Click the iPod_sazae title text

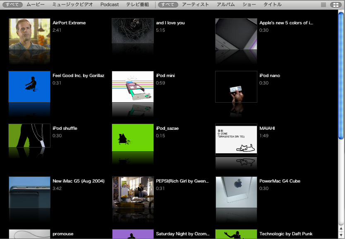click(168, 128)
